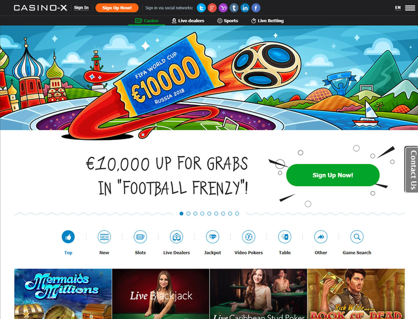Expand the hamburger menu at top right

(410, 8)
